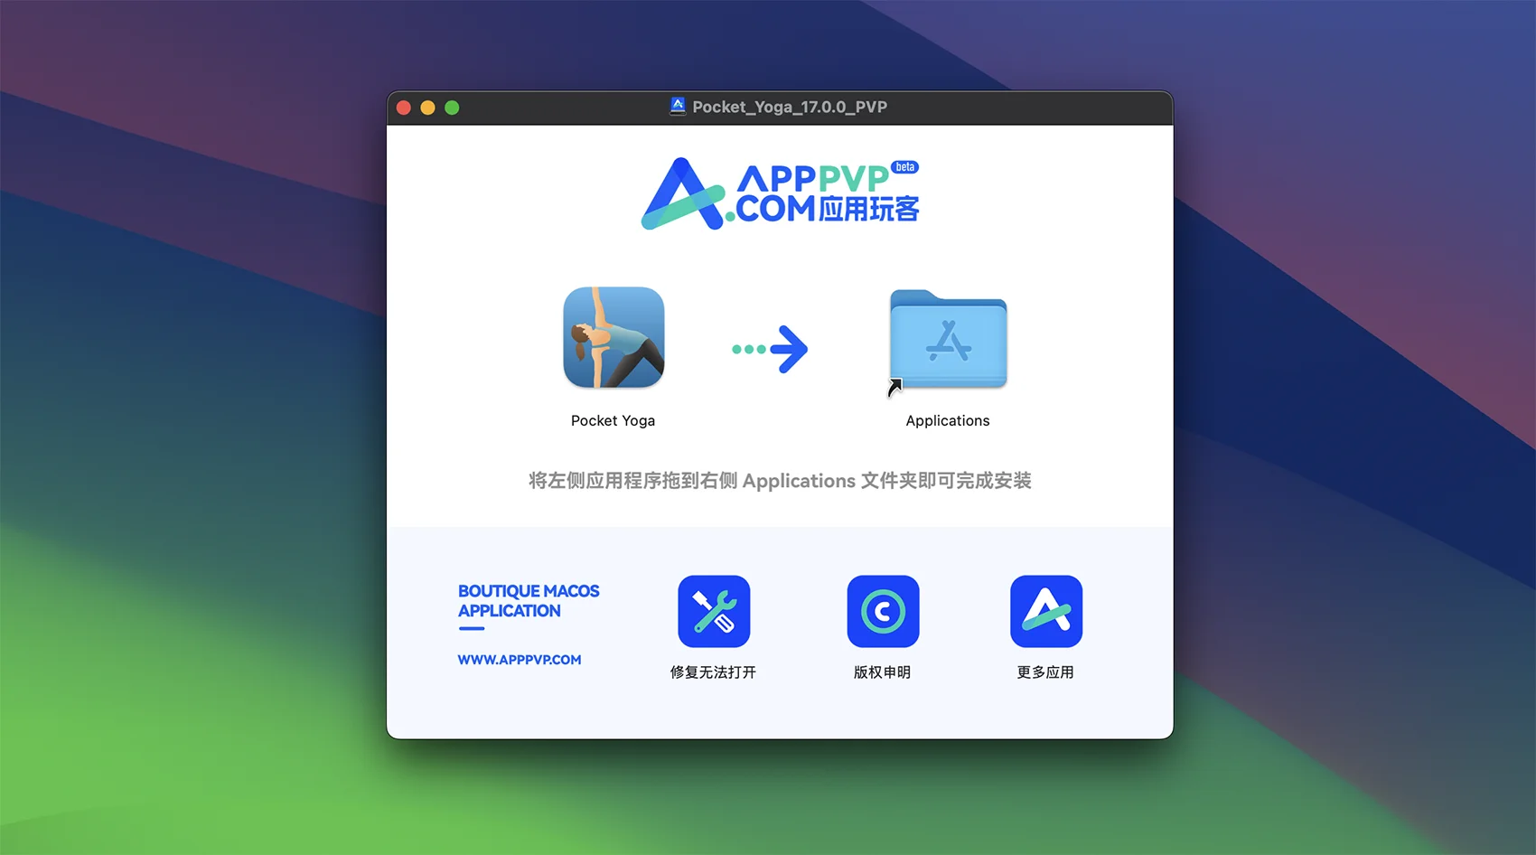Viewport: 1536px width, 855px height.
Task: Visit the WWW.APPPVP.COM link
Action: pyautogui.click(x=520, y=660)
